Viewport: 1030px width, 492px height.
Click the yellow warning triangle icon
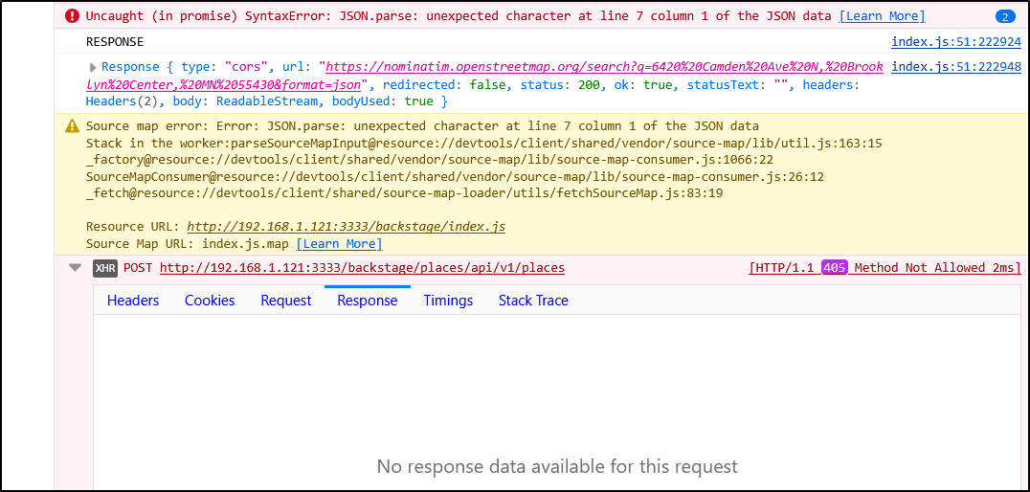point(72,126)
